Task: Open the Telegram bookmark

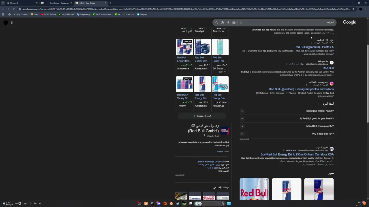Action: [x=142, y=14]
